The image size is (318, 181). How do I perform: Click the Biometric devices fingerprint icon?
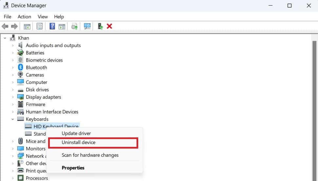point(20,60)
